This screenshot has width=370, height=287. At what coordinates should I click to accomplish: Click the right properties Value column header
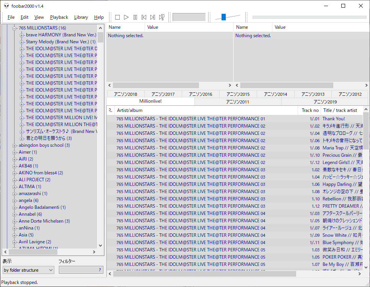321,27
